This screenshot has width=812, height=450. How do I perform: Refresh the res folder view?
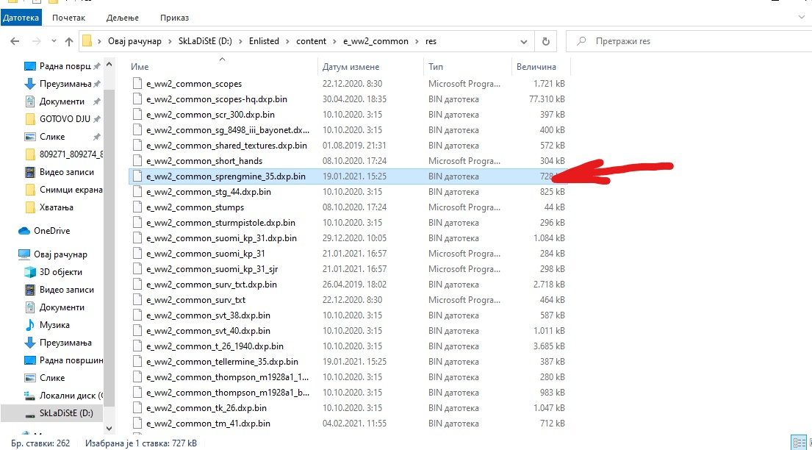pos(545,41)
